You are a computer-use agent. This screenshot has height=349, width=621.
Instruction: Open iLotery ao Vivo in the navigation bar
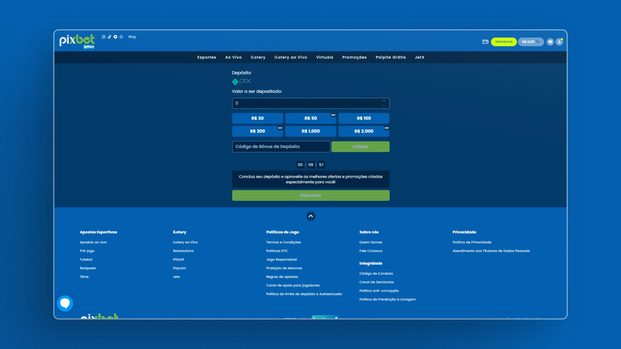pyautogui.click(x=291, y=57)
